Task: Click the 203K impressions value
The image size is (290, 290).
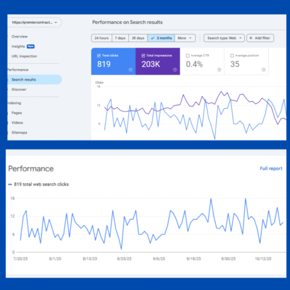Action: coord(151,64)
